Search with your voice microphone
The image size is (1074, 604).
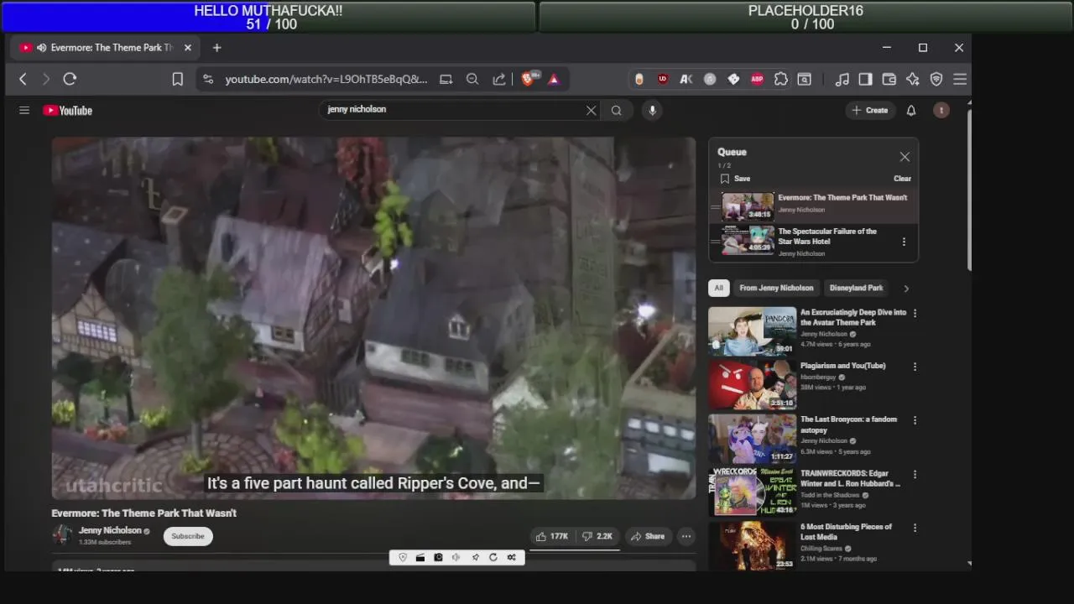click(652, 110)
